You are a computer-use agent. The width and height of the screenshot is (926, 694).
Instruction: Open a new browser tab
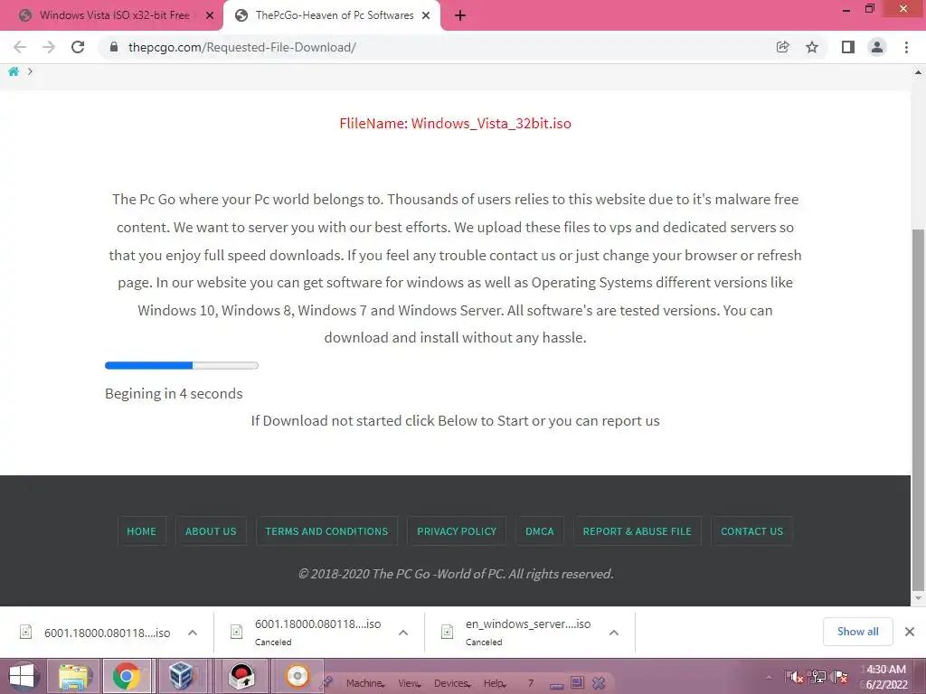point(460,16)
